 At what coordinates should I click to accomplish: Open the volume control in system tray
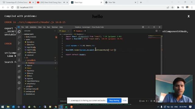click(172, 107)
